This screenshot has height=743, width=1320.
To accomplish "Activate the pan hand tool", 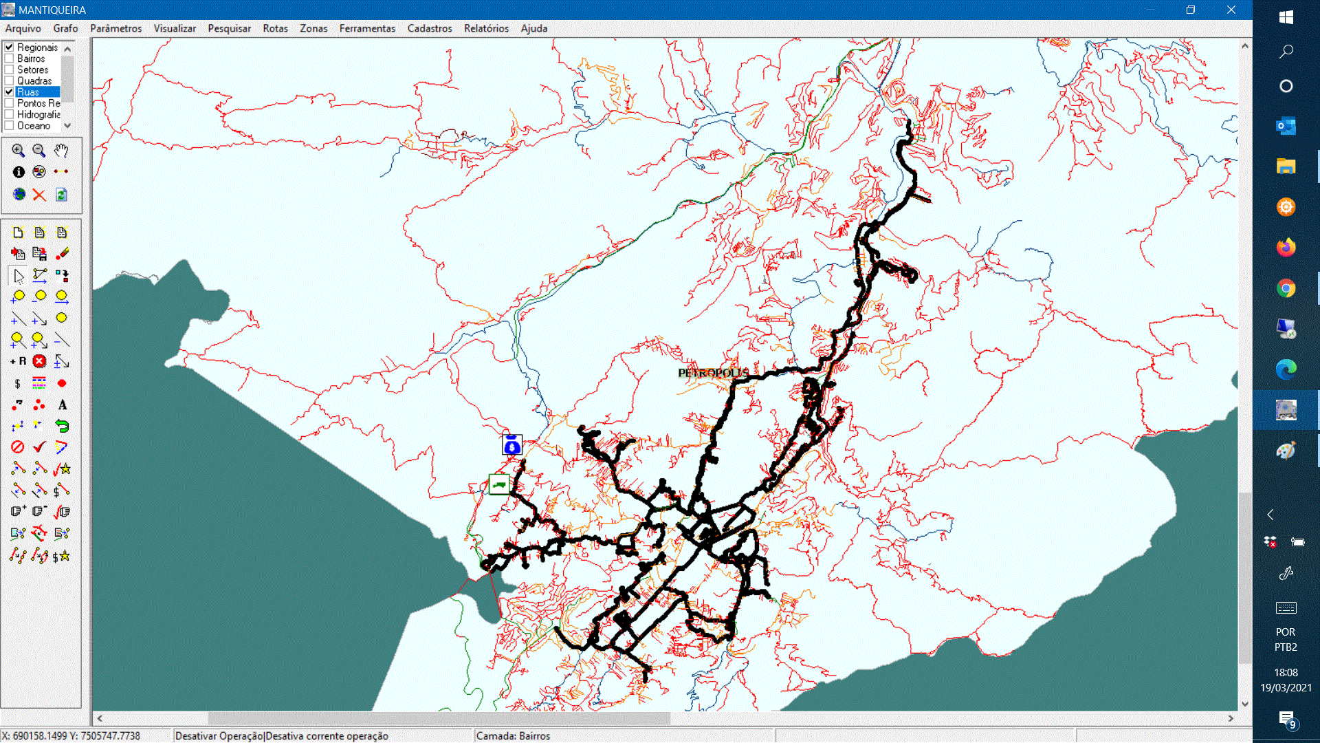I will [x=61, y=150].
